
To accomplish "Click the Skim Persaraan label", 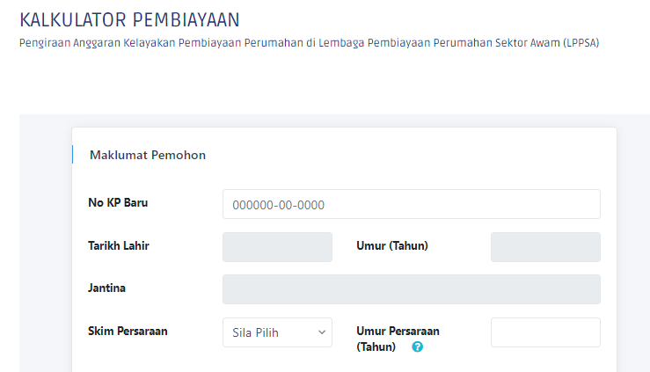I will (128, 332).
